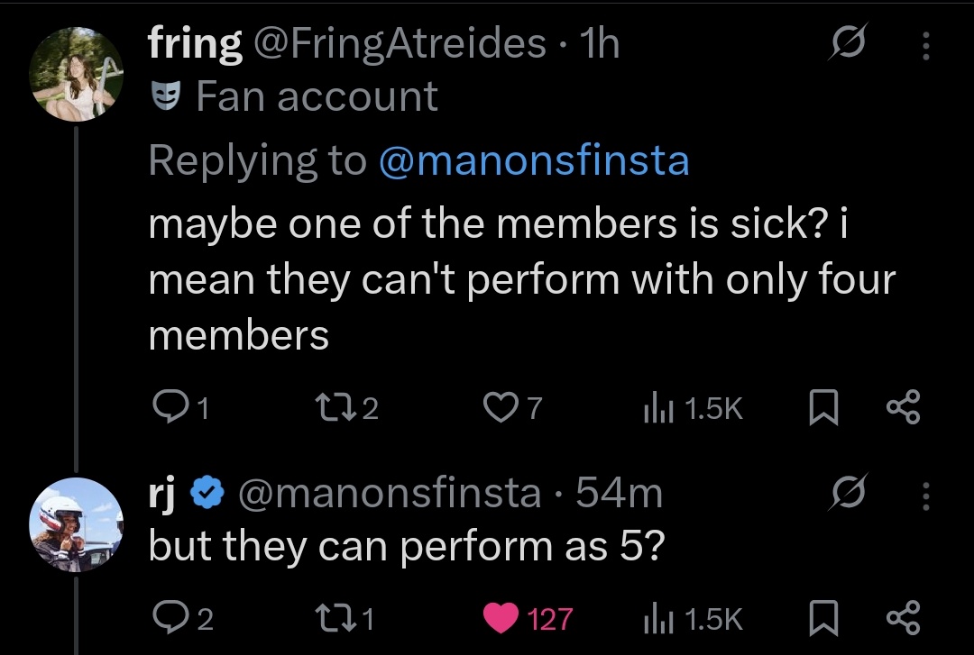View analytics on rj's tweet
The image size is (974, 655).
(651, 618)
